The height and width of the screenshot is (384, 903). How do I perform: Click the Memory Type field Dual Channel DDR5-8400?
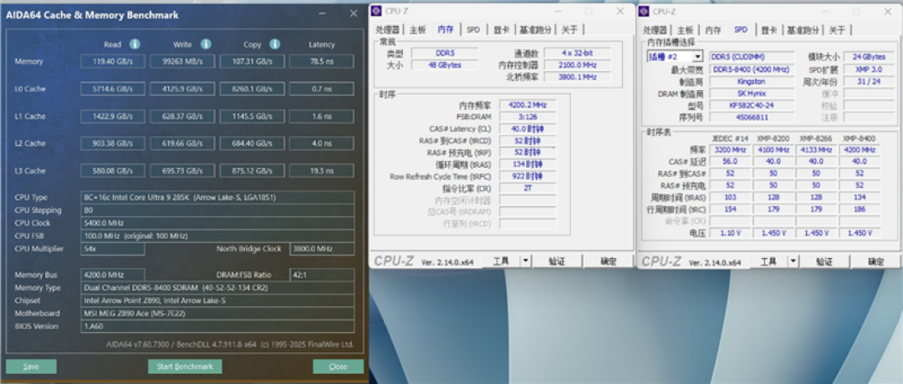(x=217, y=287)
